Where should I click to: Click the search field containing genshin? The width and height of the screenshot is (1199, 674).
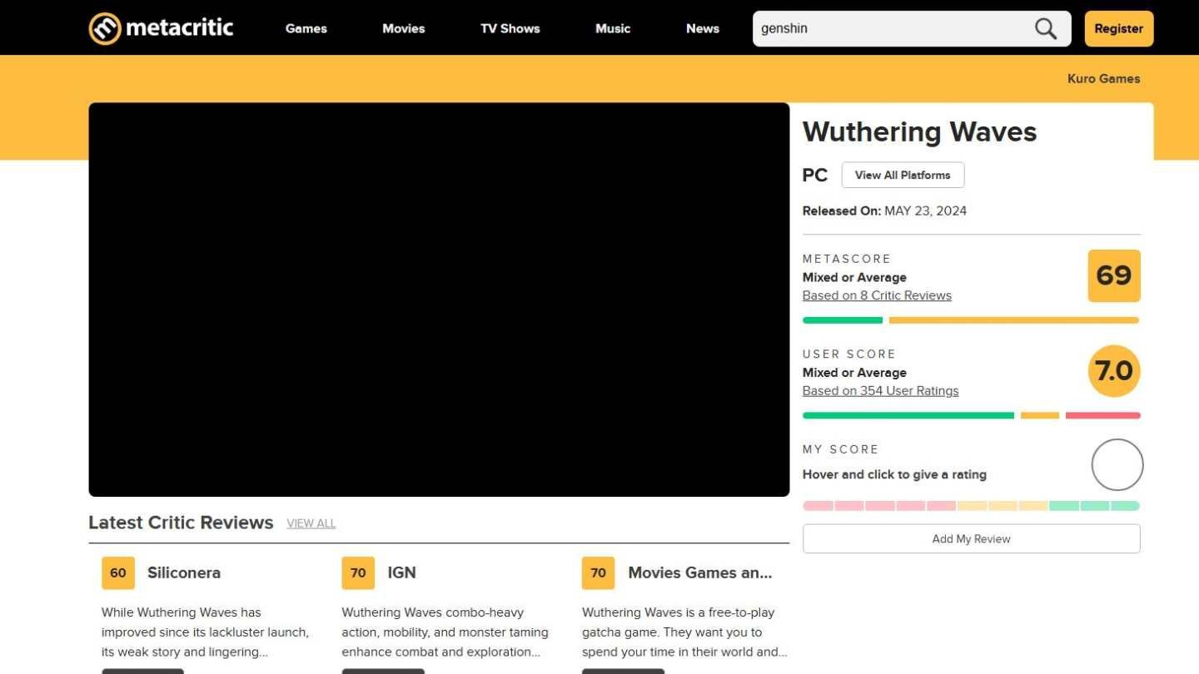(891, 28)
